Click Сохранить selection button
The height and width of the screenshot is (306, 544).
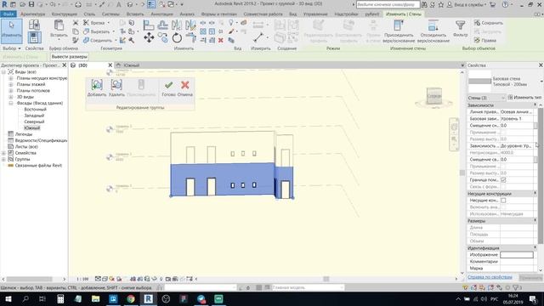coord(489,23)
